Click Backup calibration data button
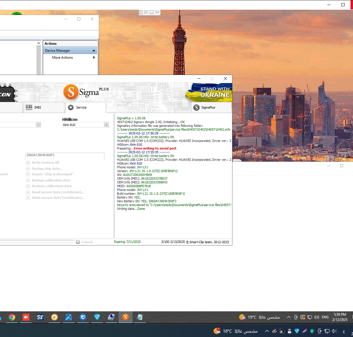 [x=48, y=180]
